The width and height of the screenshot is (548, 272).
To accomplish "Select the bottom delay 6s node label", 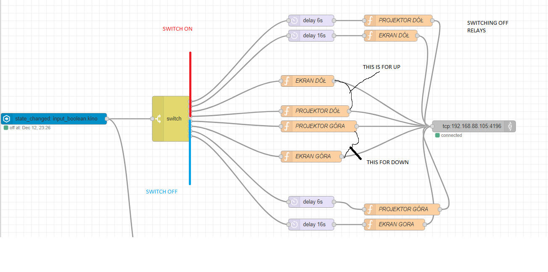I will pos(312,202).
